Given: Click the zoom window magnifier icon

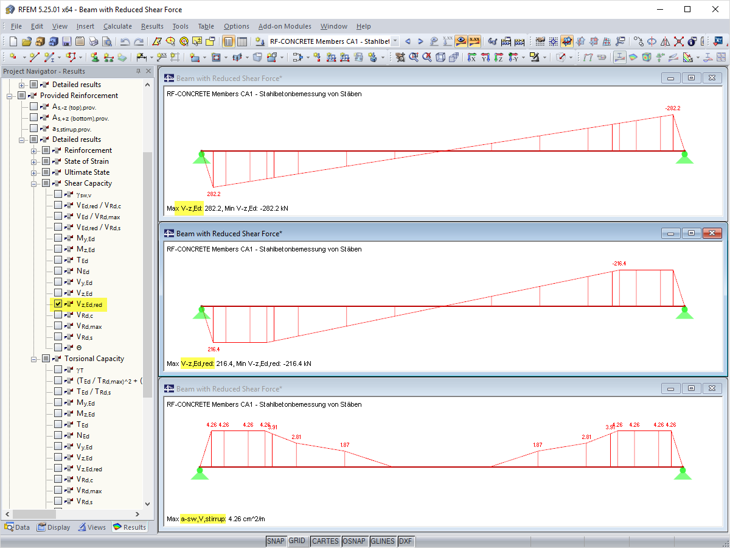Looking at the screenshot, I should (414, 57).
